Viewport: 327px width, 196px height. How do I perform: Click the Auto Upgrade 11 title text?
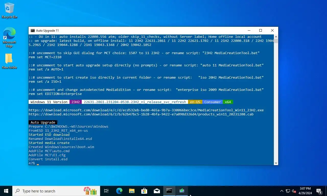point(47,31)
